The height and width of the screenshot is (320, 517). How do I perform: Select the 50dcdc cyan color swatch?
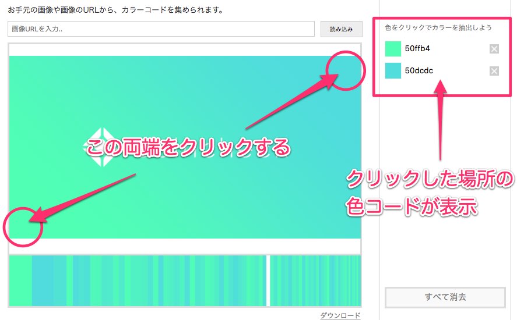pyautogui.click(x=393, y=70)
